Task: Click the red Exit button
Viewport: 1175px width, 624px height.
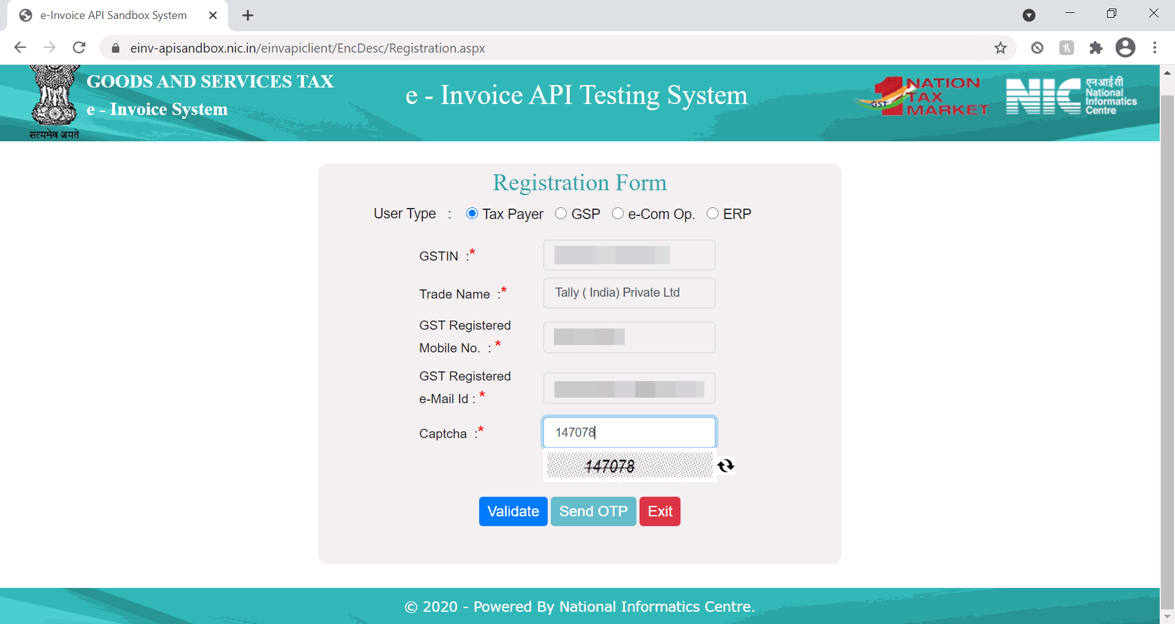Action: tap(660, 511)
